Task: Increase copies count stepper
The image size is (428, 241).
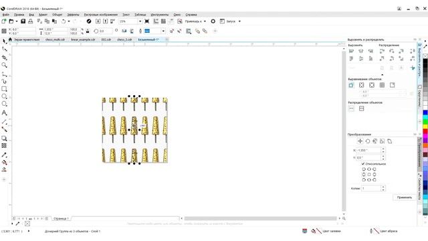Action: click(383, 187)
